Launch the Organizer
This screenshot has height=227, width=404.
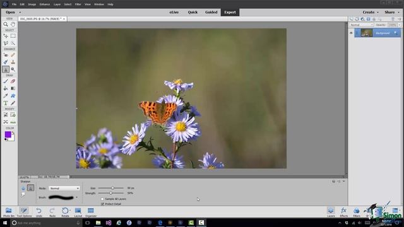[91, 212]
